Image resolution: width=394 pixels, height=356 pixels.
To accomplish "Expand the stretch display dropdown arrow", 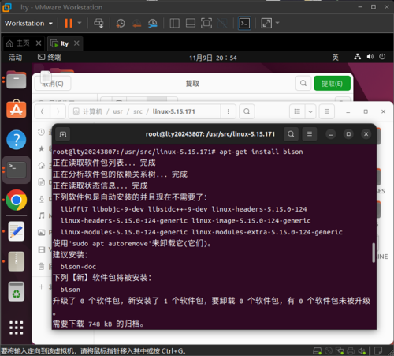I will (x=277, y=23).
